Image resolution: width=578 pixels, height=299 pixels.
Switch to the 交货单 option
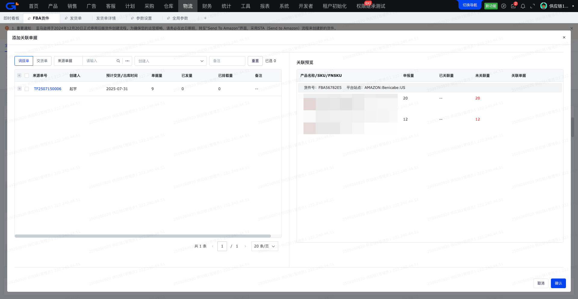42,61
